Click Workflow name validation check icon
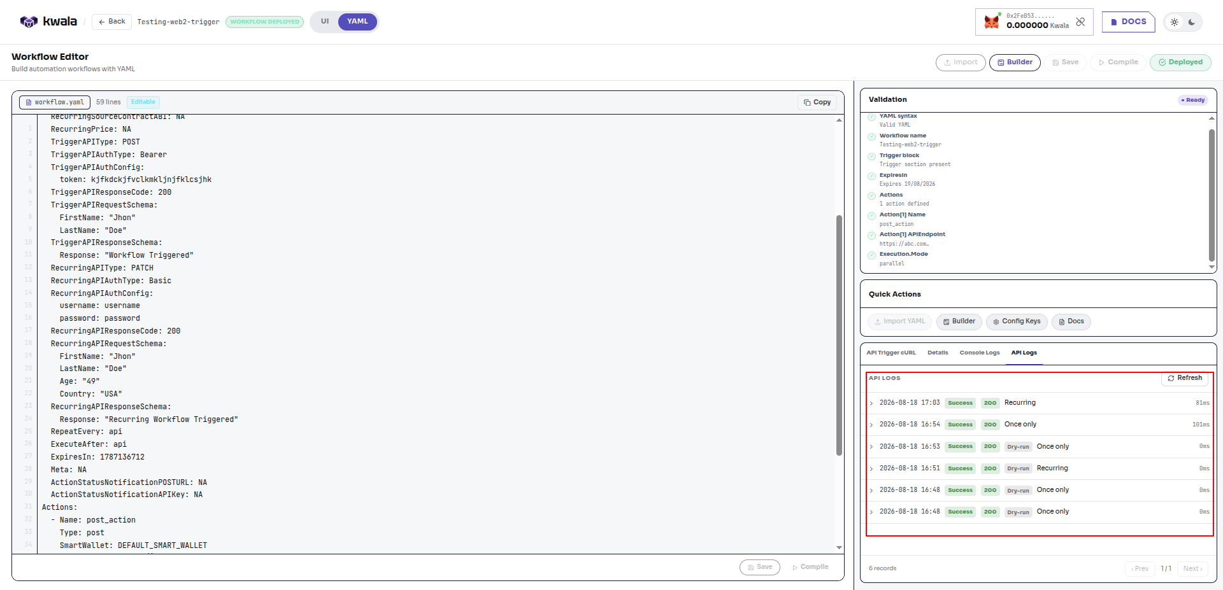The image size is (1223, 590). [x=871, y=137]
